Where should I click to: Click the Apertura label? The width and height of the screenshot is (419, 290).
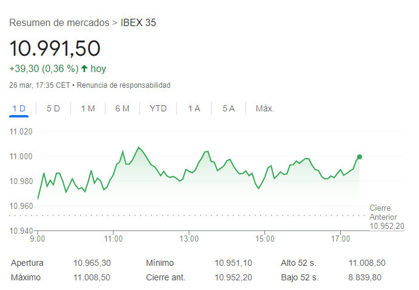(x=27, y=263)
